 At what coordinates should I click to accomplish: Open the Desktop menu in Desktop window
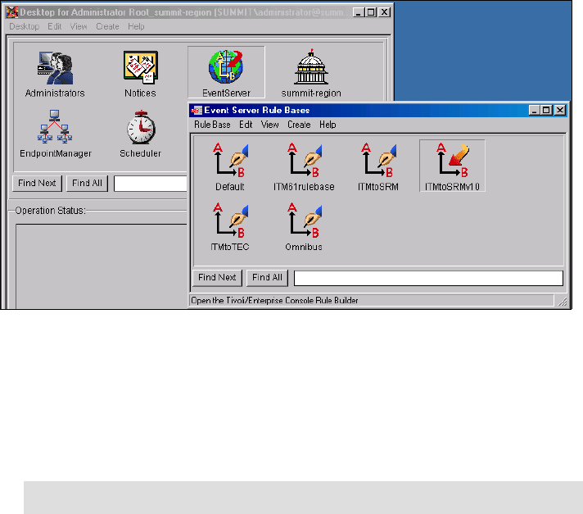click(x=25, y=26)
